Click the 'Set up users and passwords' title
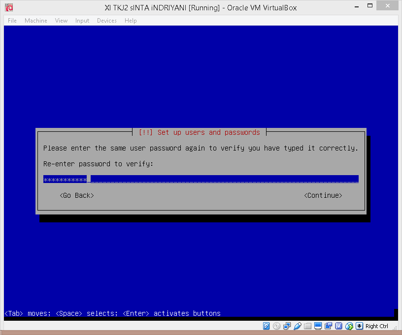This screenshot has width=402, height=335. [209, 132]
